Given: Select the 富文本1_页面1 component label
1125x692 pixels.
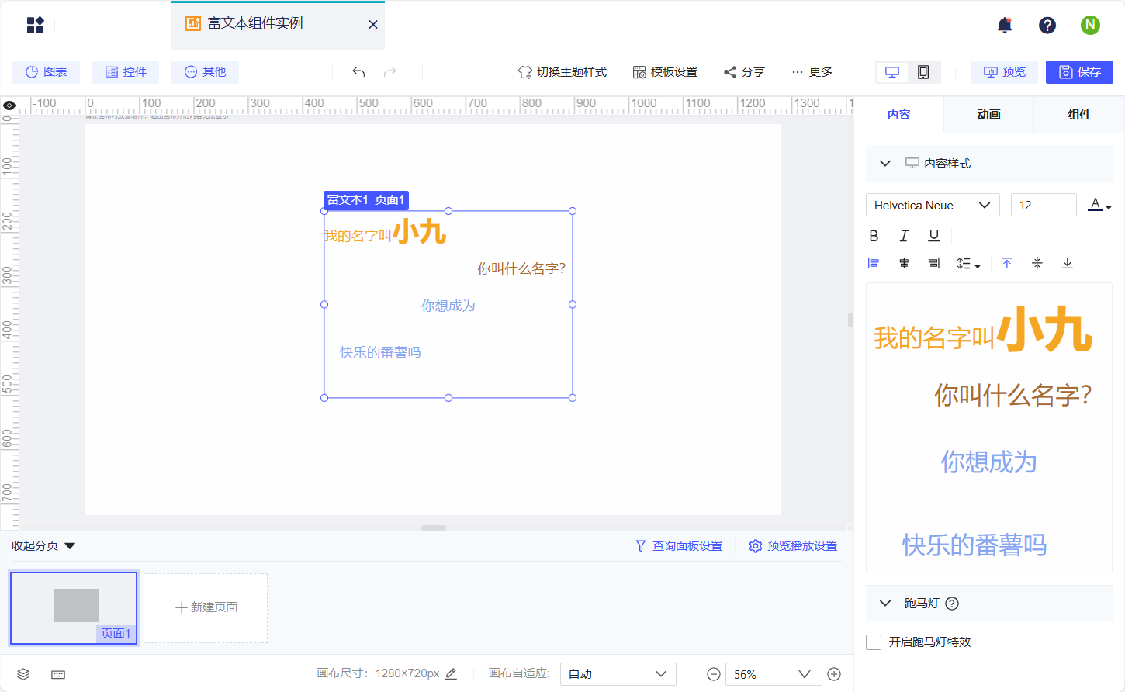Looking at the screenshot, I should tap(366, 200).
